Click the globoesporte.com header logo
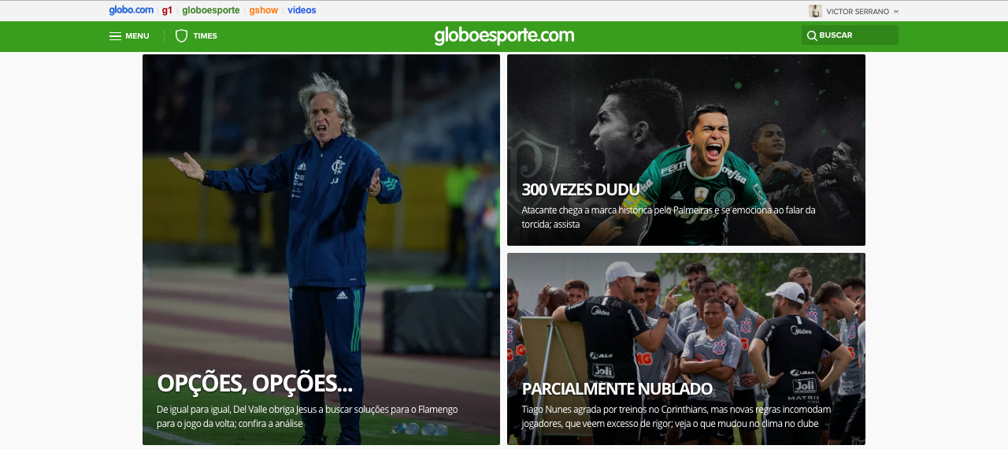1008x449 pixels. coord(504,35)
